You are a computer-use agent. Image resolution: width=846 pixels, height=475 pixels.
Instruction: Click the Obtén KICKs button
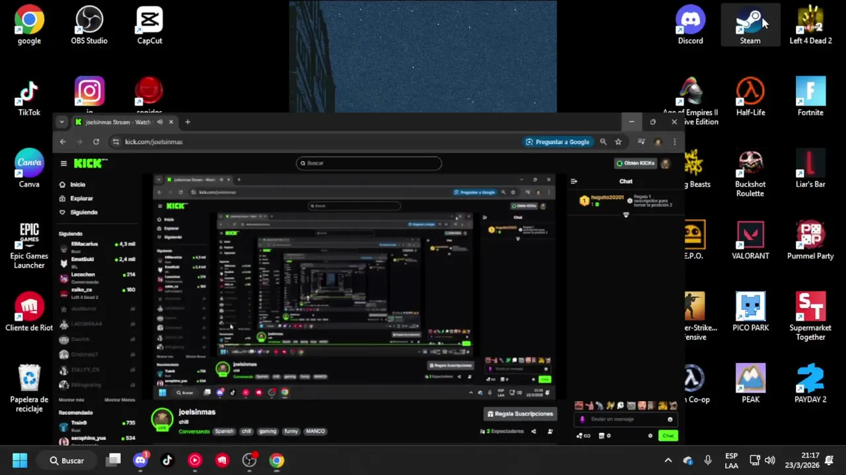(635, 163)
